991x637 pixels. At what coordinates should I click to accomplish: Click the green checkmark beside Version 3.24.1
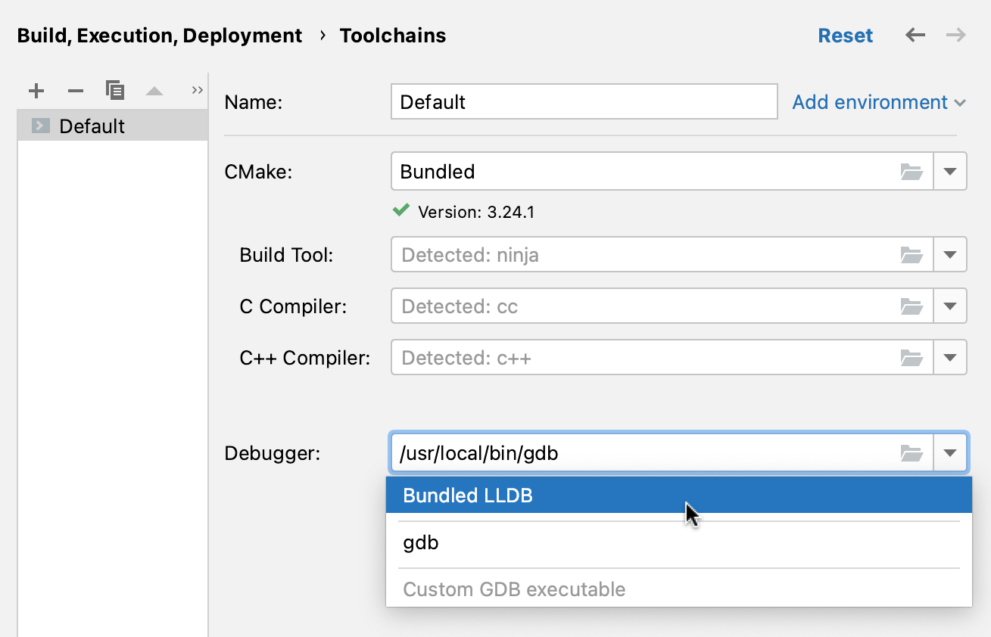click(x=400, y=210)
